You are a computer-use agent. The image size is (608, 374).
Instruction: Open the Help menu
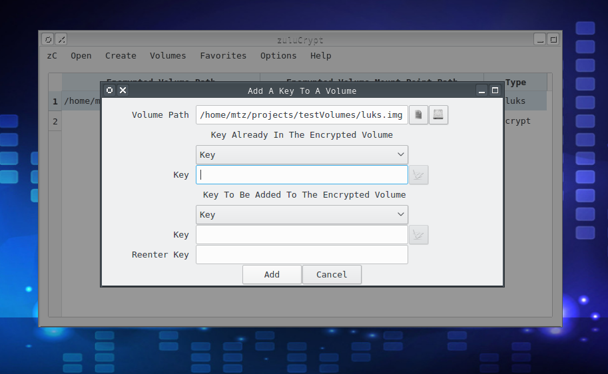pos(321,56)
